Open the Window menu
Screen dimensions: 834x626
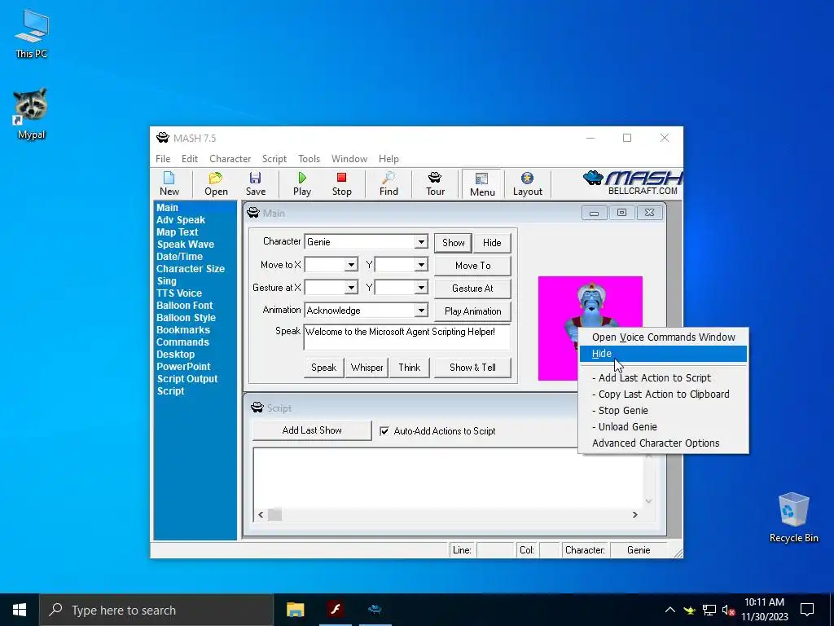coord(349,159)
